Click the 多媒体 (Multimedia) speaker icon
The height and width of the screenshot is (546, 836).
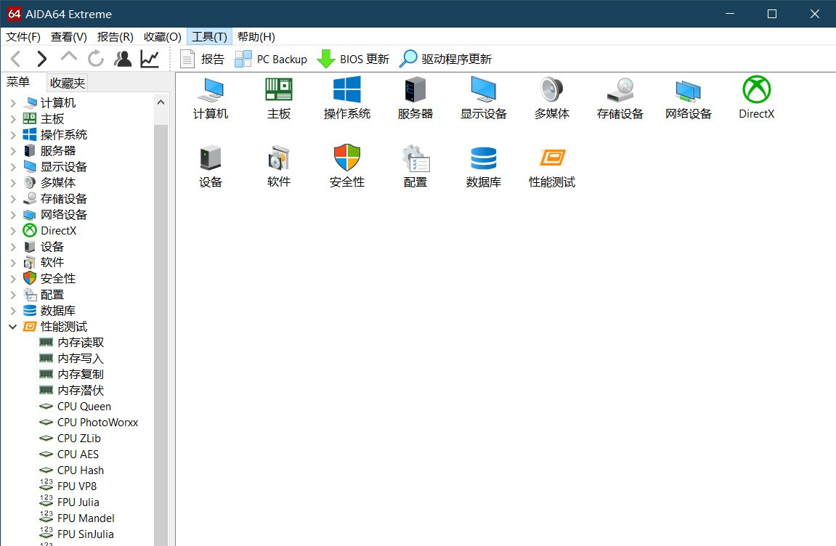[x=551, y=98]
